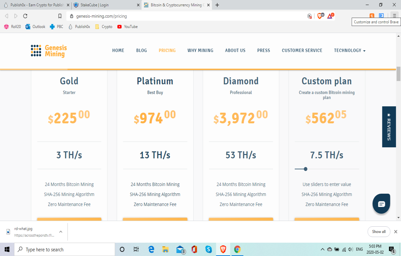Click the 53 TH/s hashrate text
The width and height of the screenshot is (401, 256).
pos(241,155)
